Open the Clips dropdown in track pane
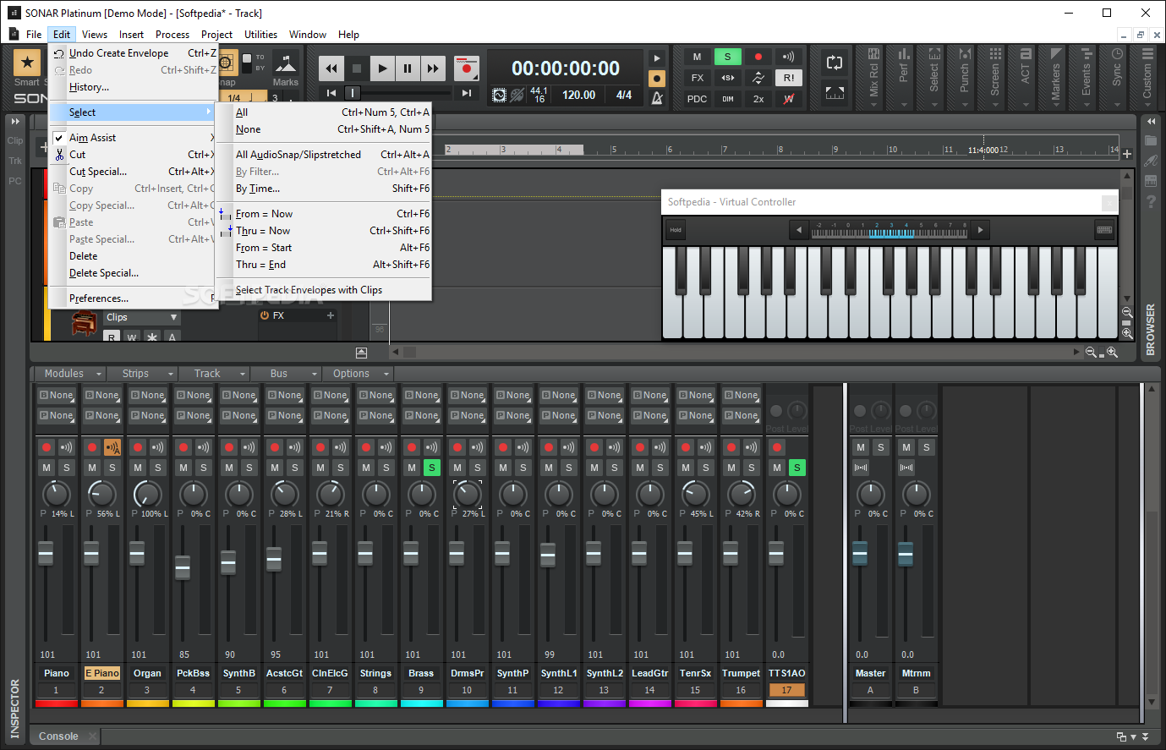Viewport: 1166px width, 750px height. tap(141, 318)
